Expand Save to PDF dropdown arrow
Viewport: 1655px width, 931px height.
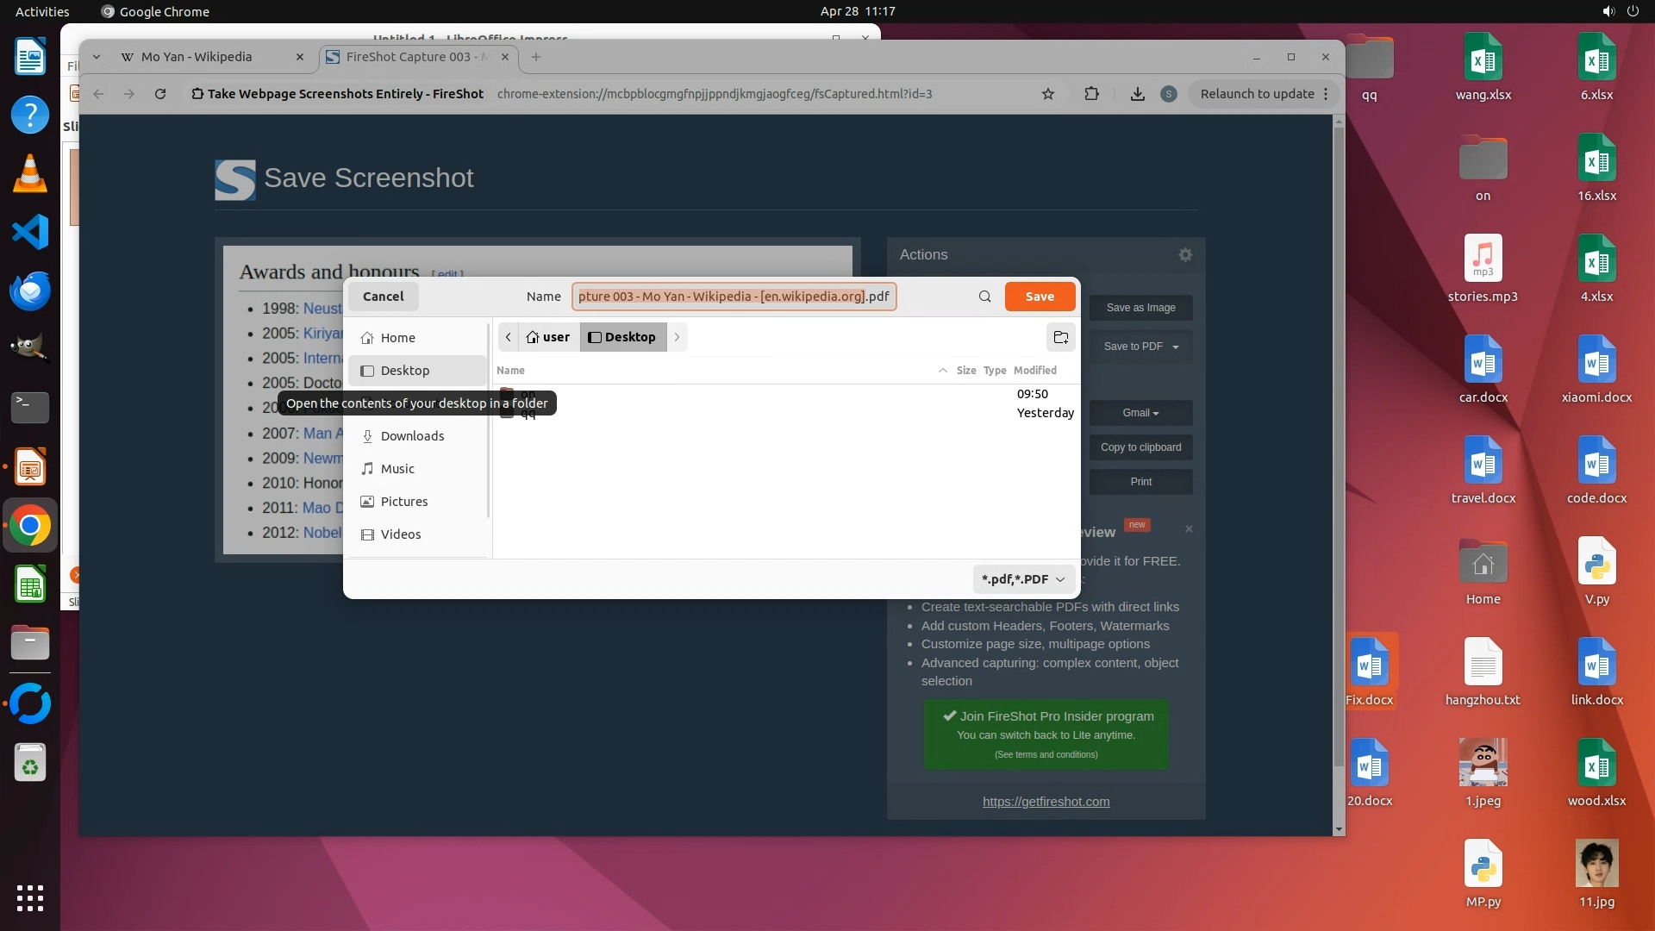(x=1176, y=347)
